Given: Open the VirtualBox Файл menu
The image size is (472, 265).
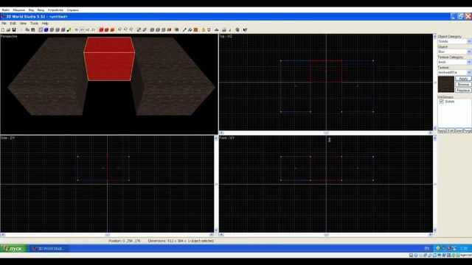Looking at the screenshot, I should pyautogui.click(x=5, y=10).
